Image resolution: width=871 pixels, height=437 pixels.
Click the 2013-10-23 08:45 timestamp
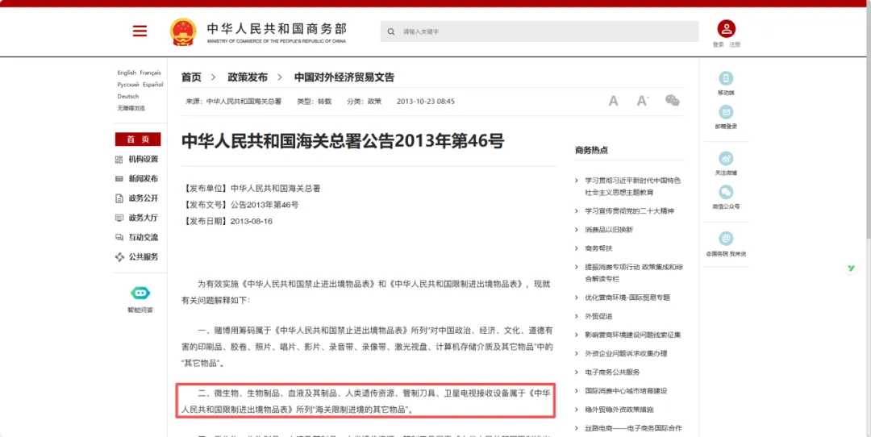[426, 102]
